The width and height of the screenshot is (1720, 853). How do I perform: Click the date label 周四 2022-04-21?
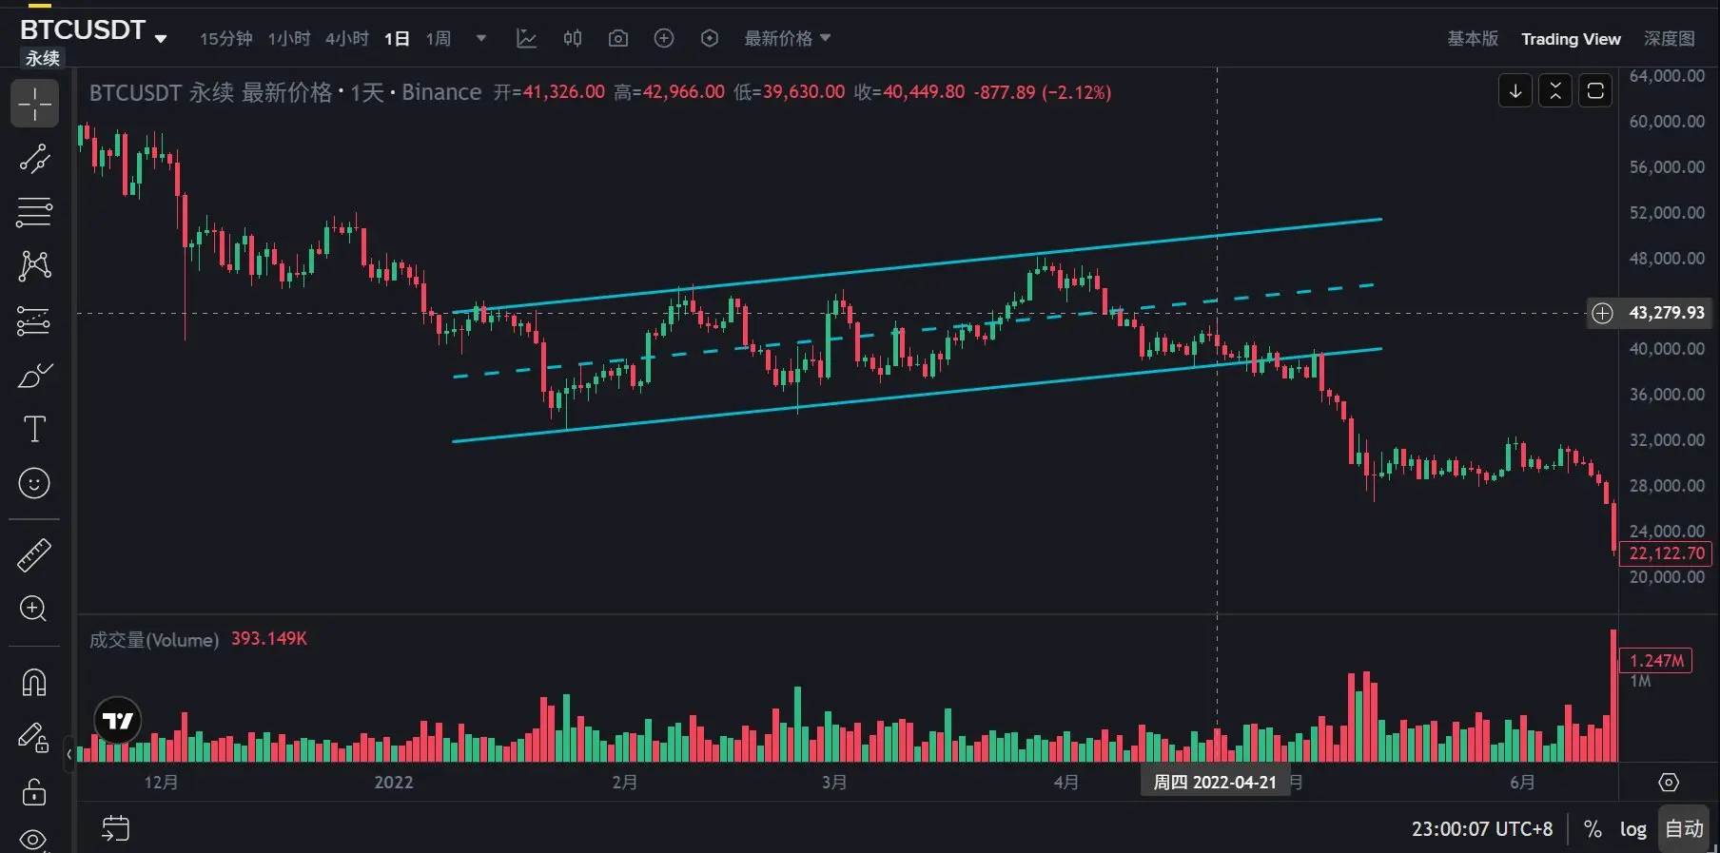coord(1215,783)
